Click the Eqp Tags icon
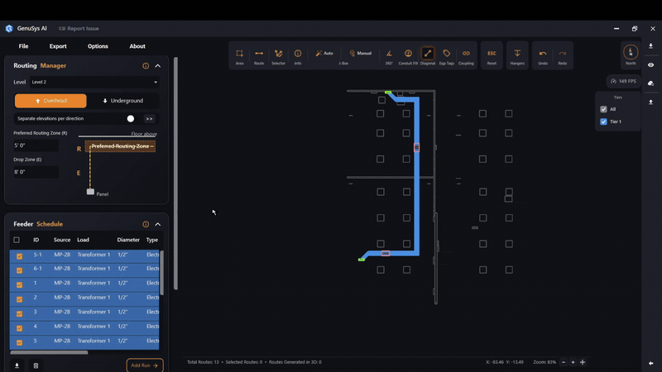662x372 pixels. 446,56
